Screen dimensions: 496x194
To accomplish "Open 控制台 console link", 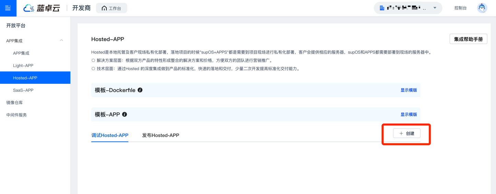I will [x=460, y=8].
